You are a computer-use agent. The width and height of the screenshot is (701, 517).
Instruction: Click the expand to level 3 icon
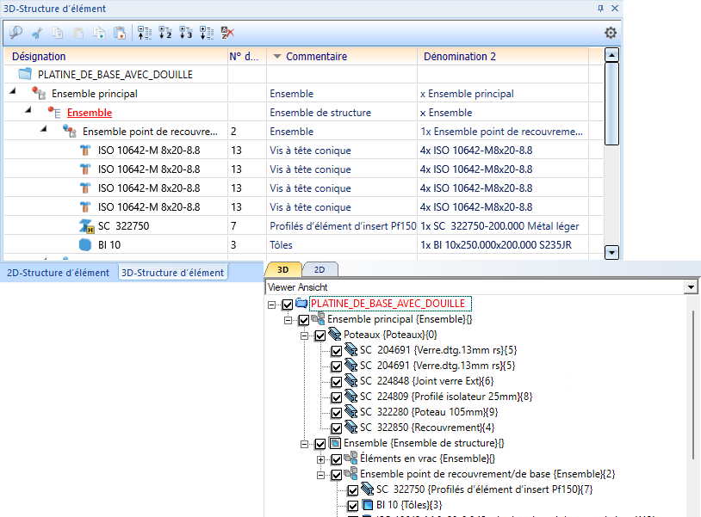click(x=185, y=33)
